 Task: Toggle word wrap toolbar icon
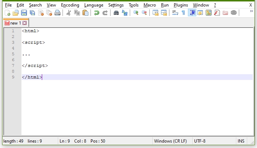[175, 13]
